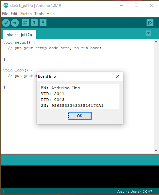159x195 pixels.
Task: Open the Tools menu
Action: click(39, 14)
